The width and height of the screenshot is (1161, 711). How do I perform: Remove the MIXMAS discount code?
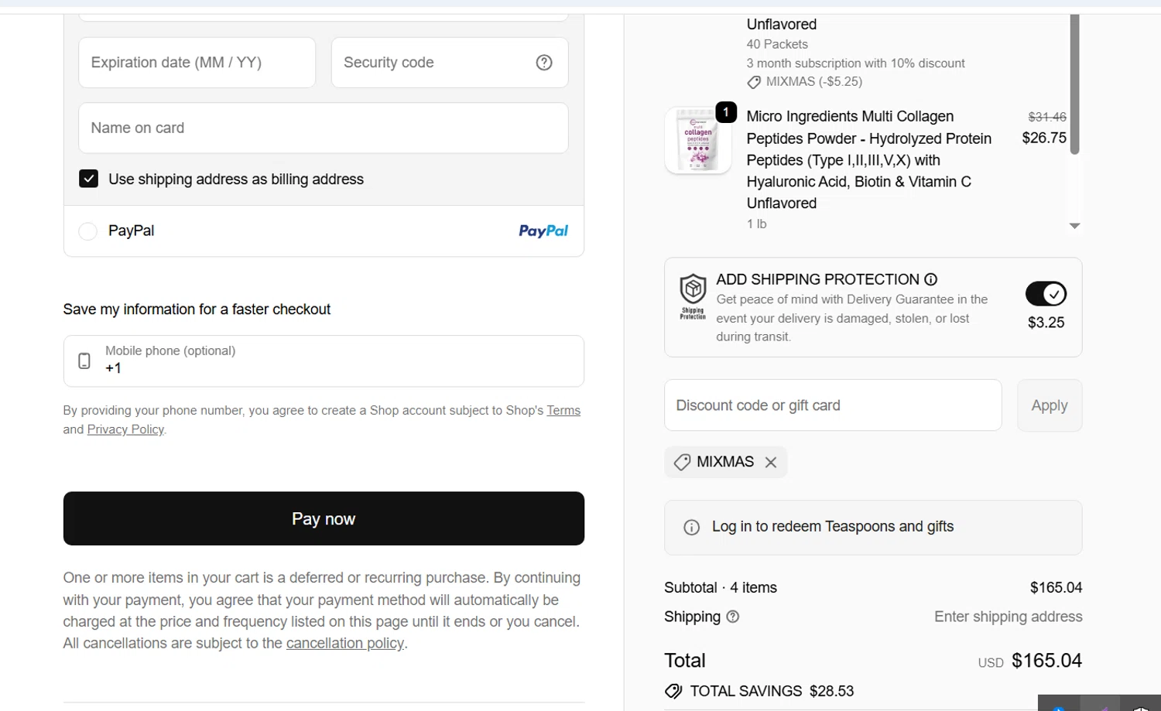(771, 462)
